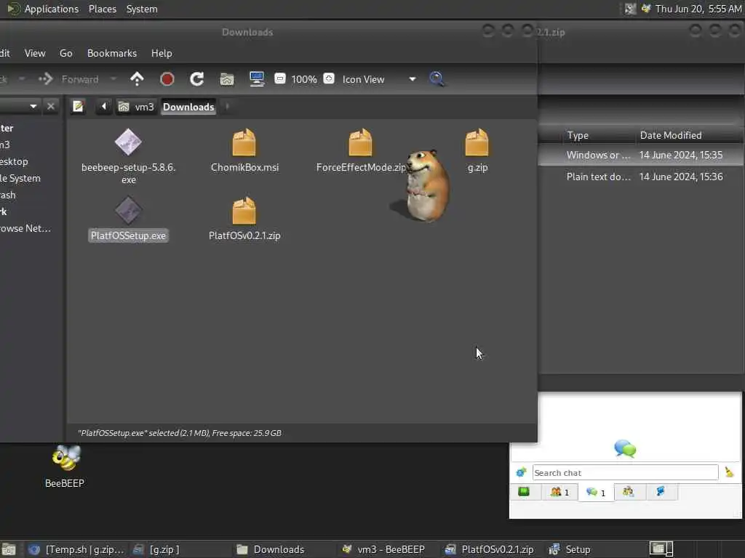Click the Forward button
This screenshot has height=558, width=745.
pos(69,79)
